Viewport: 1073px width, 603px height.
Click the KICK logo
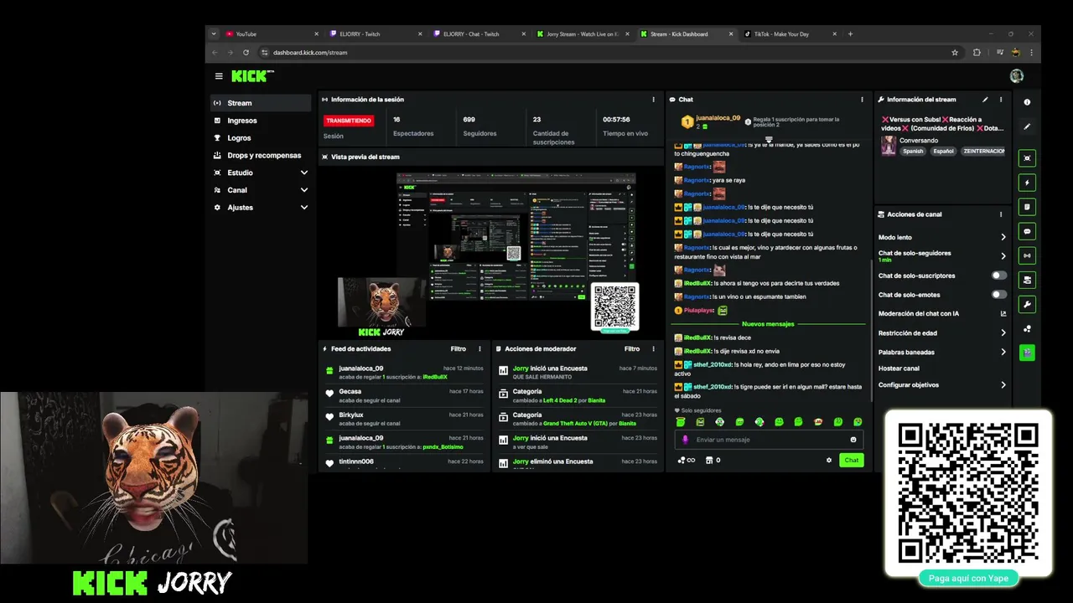coord(252,76)
